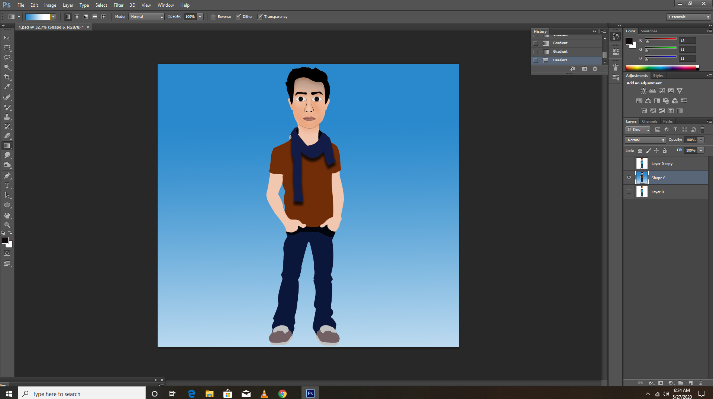Open the gradient picker arrow
713x399 pixels.
click(x=54, y=17)
